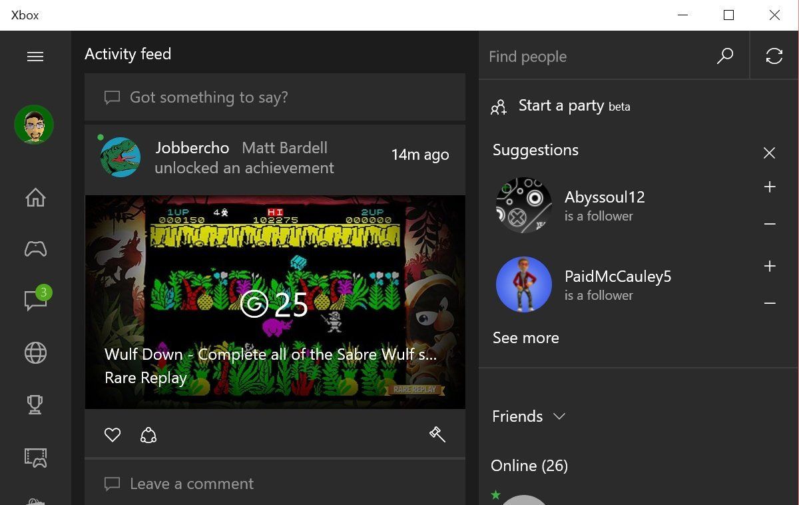Click See more under suggestions
799x505 pixels.
525,338
